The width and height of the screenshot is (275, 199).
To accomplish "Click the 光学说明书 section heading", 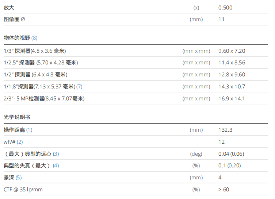I will [17, 118].
